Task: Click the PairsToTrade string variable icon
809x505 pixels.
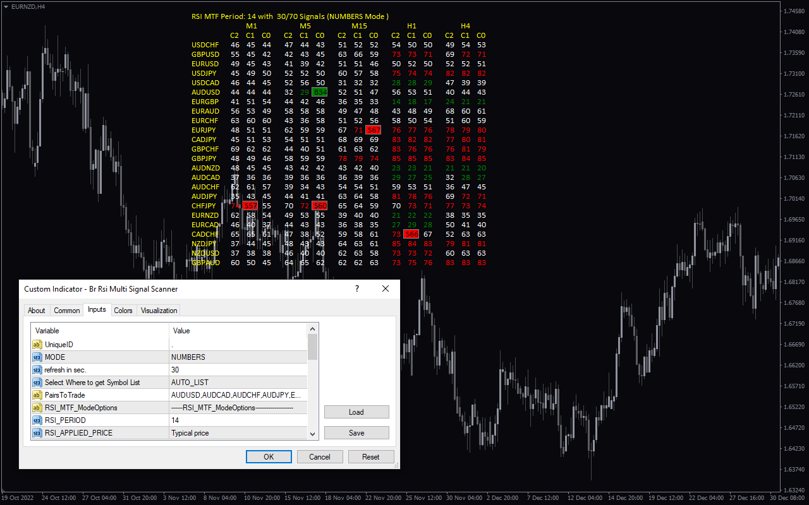Action: [37, 395]
